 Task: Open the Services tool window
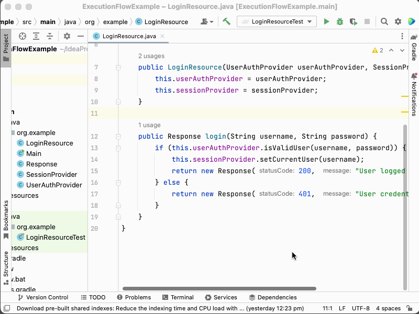point(221,297)
